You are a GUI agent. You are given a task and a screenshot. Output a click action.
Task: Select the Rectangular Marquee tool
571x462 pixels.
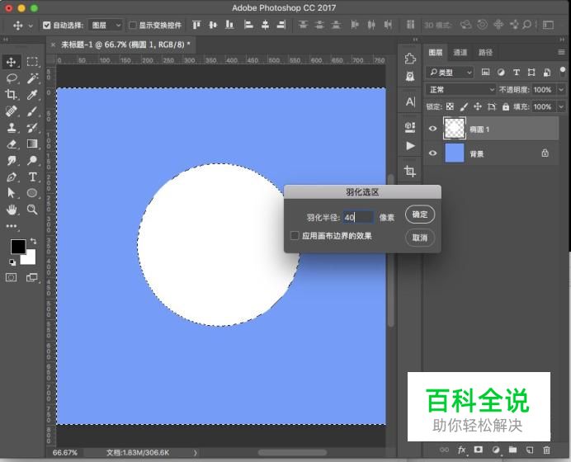coord(32,61)
